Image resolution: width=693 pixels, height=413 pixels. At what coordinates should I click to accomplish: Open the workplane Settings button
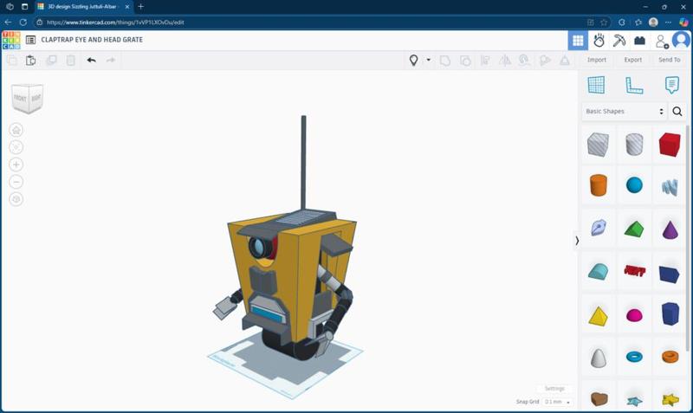tap(554, 388)
